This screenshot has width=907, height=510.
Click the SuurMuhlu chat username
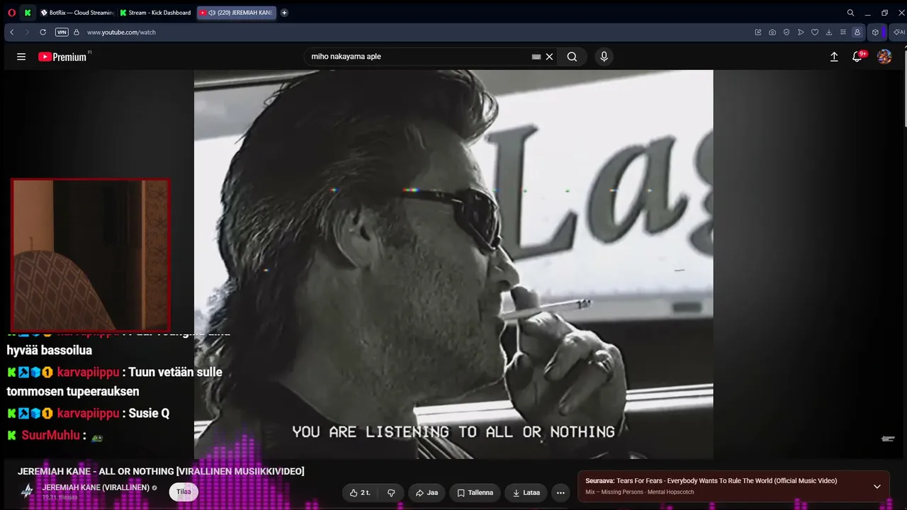click(x=50, y=435)
